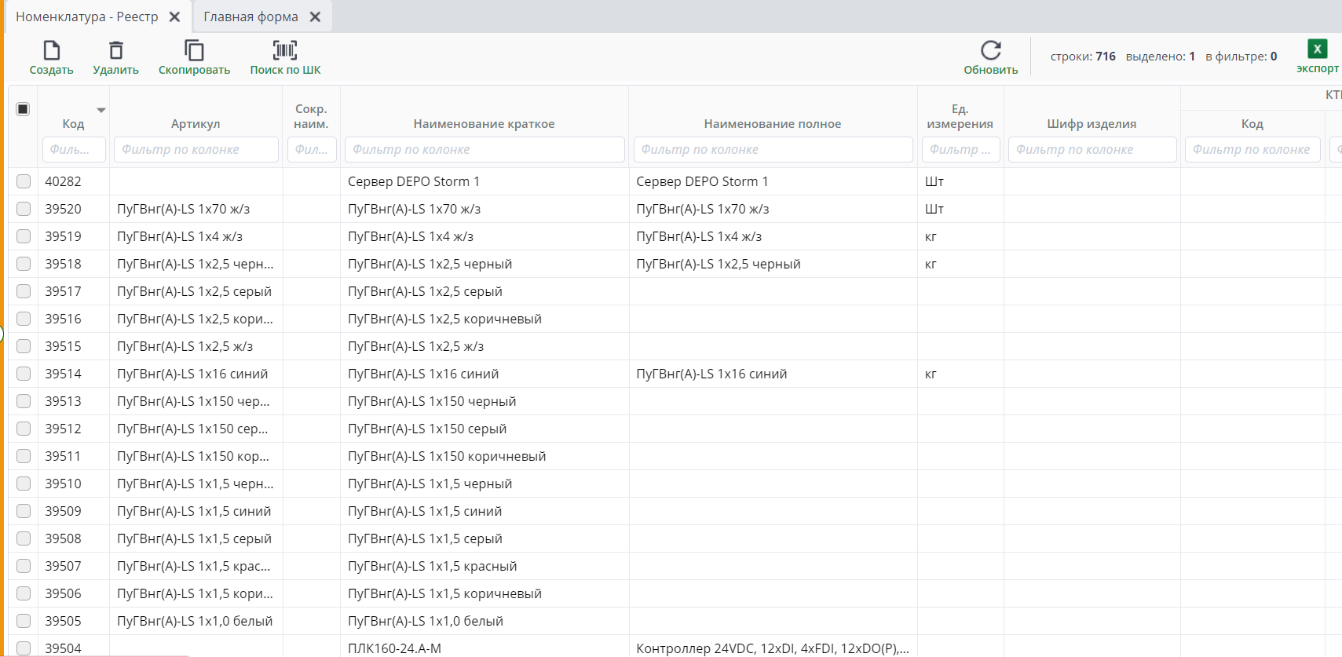This screenshot has height=657, width=1342.
Task: Click the Обновить refresh icon
Action: (x=991, y=51)
